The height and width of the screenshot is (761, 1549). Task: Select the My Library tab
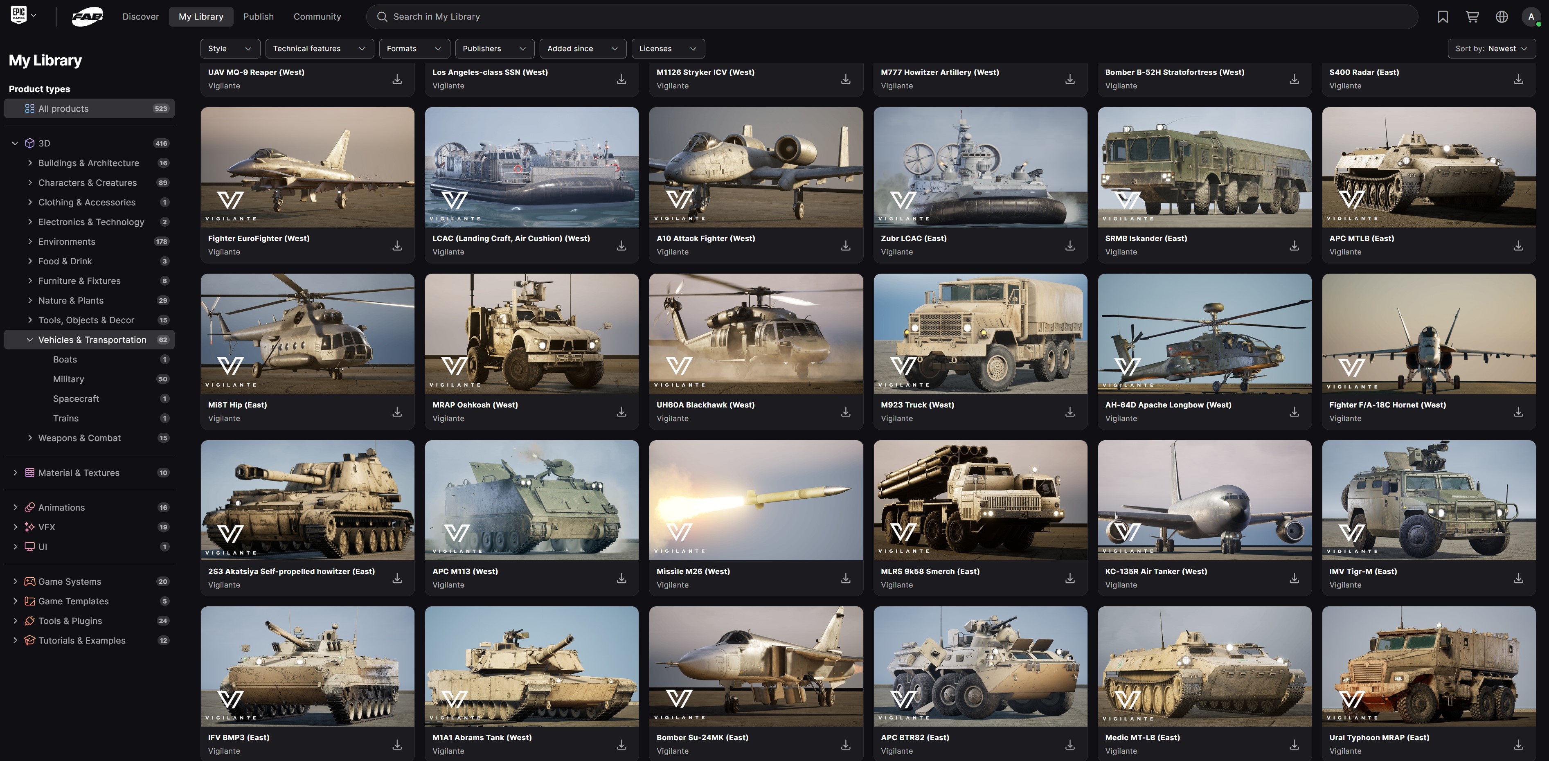click(x=201, y=17)
